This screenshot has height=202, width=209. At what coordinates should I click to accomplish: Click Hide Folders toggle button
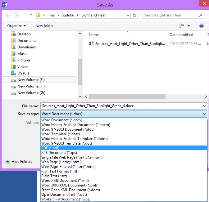click(19, 162)
